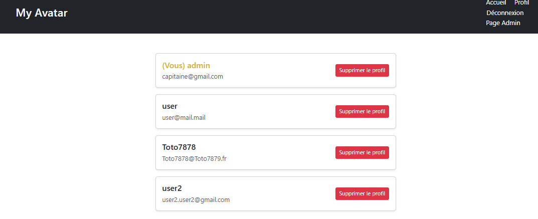
Task: Click Supprimer le profil for user2
Action: click(x=362, y=194)
